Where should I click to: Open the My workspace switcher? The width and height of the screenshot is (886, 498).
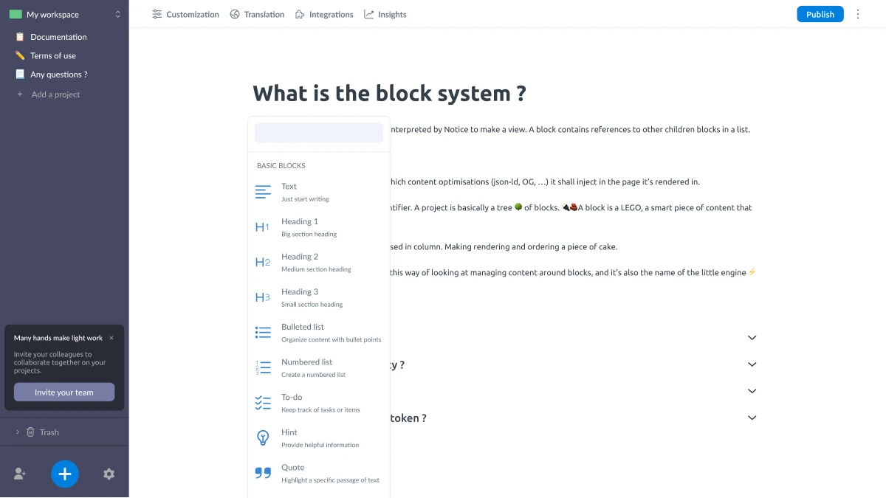64,14
